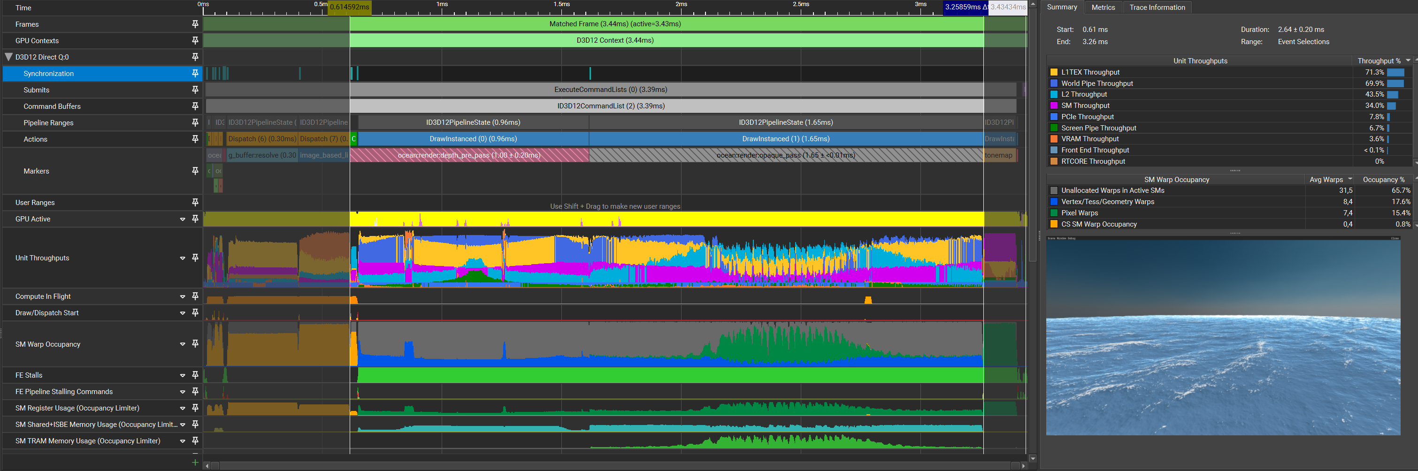This screenshot has height=471, width=1418.
Task: Open FE Stalls row dropdown
Action: [183, 376]
